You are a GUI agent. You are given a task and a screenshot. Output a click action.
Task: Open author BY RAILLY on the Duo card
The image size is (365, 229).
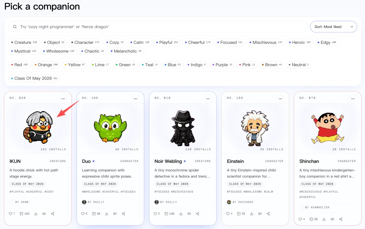[x=96, y=202]
